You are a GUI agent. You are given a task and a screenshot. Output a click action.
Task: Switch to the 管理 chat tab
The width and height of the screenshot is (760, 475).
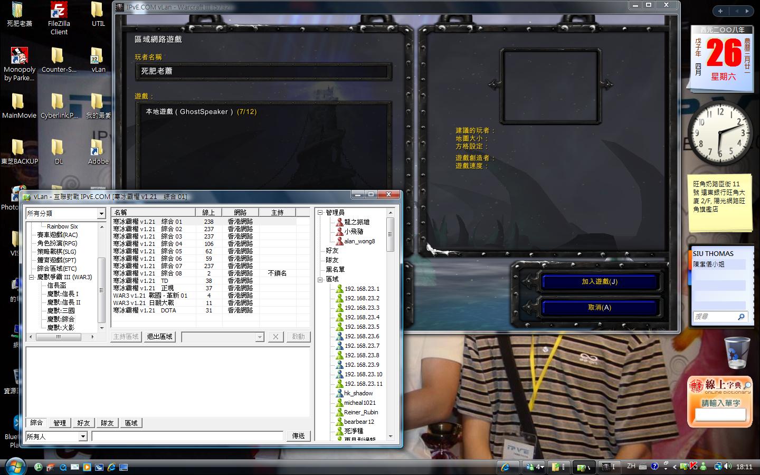(x=60, y=423)
